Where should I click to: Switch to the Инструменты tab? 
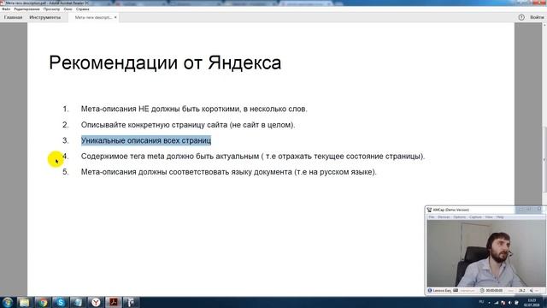(45, 17)
